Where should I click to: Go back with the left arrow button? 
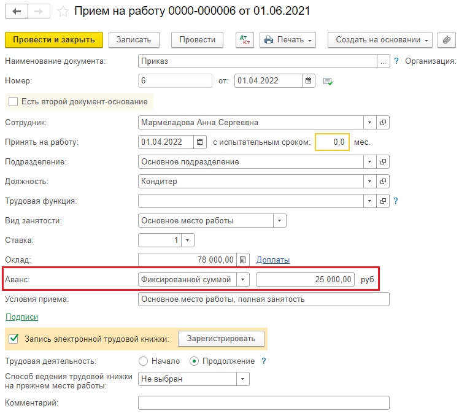pos(17,12)
